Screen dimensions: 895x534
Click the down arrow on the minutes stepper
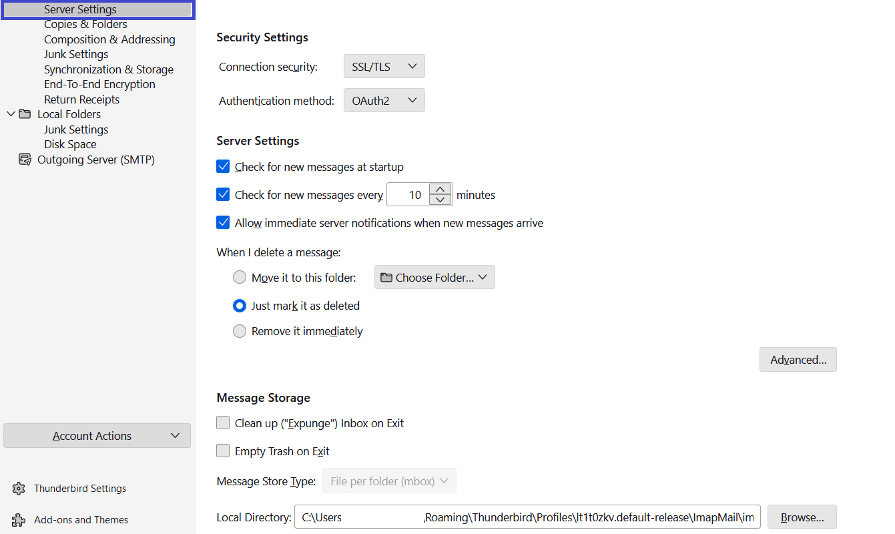pyautogui.click(x=440, y=200)
